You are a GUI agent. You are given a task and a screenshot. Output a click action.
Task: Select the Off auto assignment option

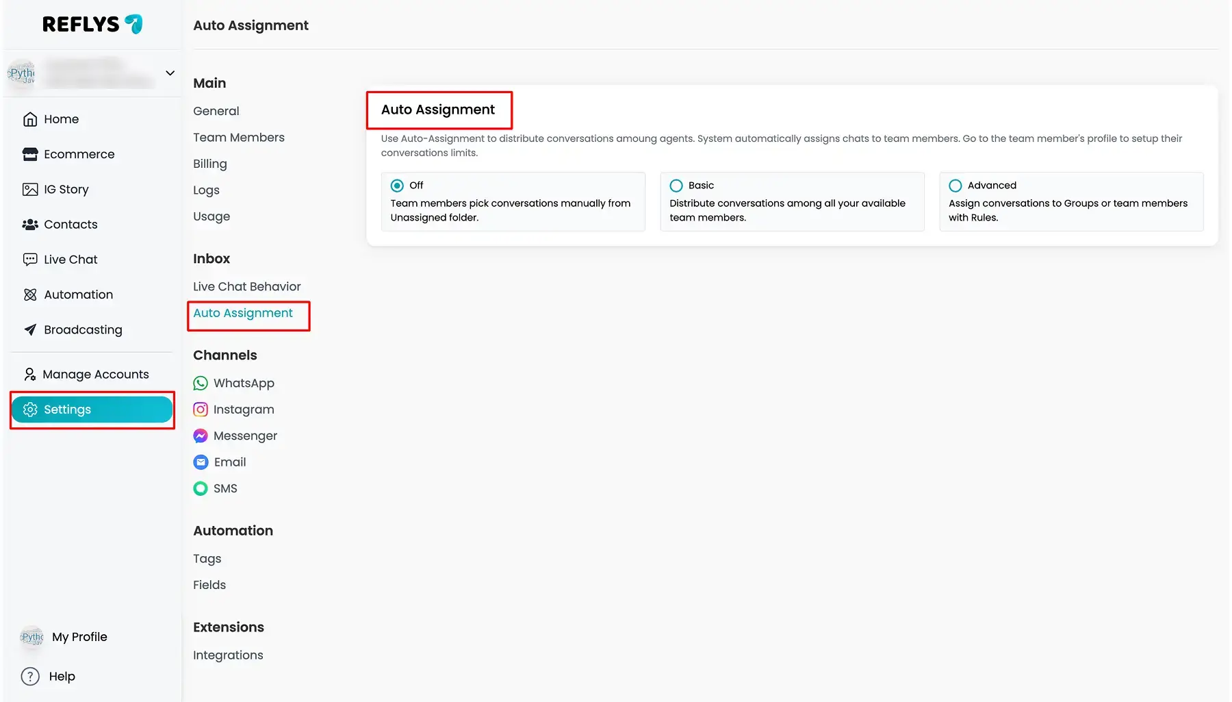click(x=397, y=186)
